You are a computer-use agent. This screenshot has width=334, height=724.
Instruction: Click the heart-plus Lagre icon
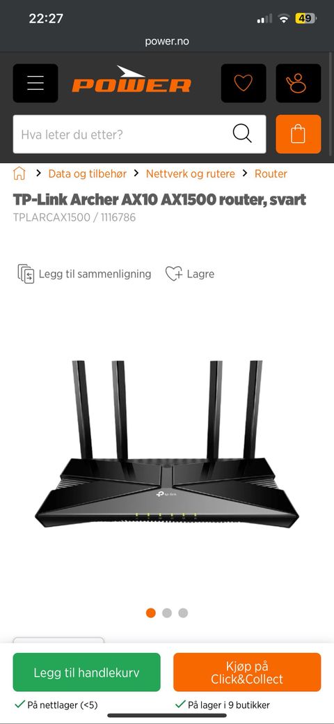[174, 274]
